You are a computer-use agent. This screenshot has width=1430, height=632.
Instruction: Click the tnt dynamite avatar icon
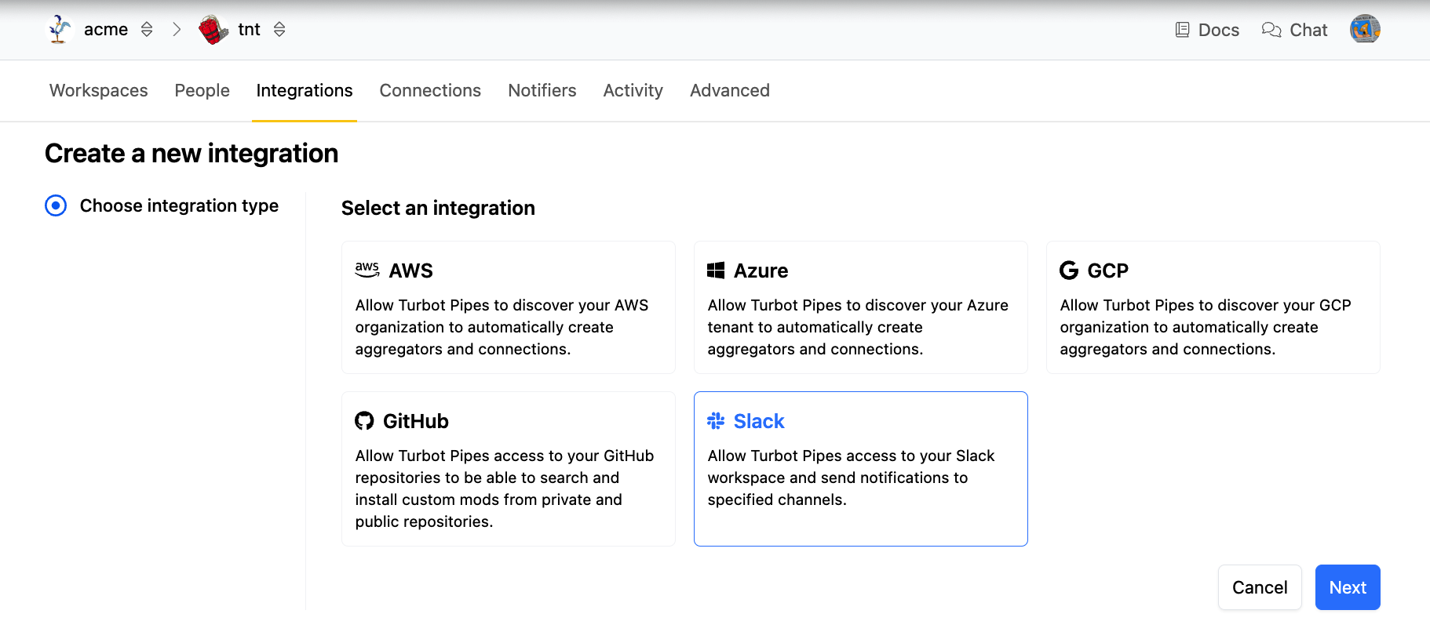(x=213, y=30)
